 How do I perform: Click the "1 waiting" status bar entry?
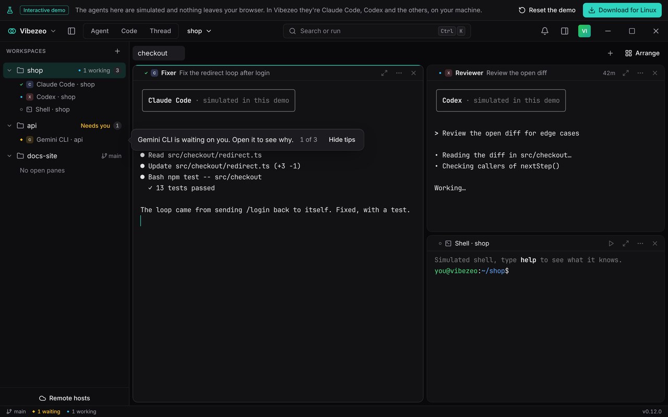(46, 412)
